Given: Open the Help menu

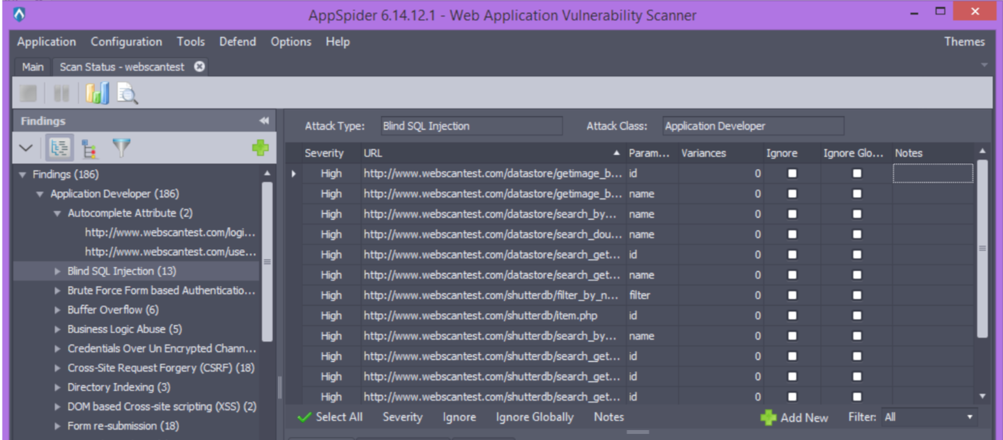Looking at the screenshot, I should (338, 41).
